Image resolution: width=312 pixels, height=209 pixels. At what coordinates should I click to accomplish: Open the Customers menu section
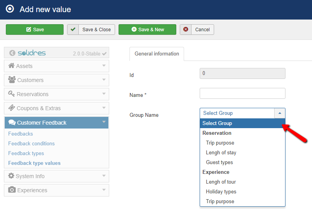(x=57, y=80)
